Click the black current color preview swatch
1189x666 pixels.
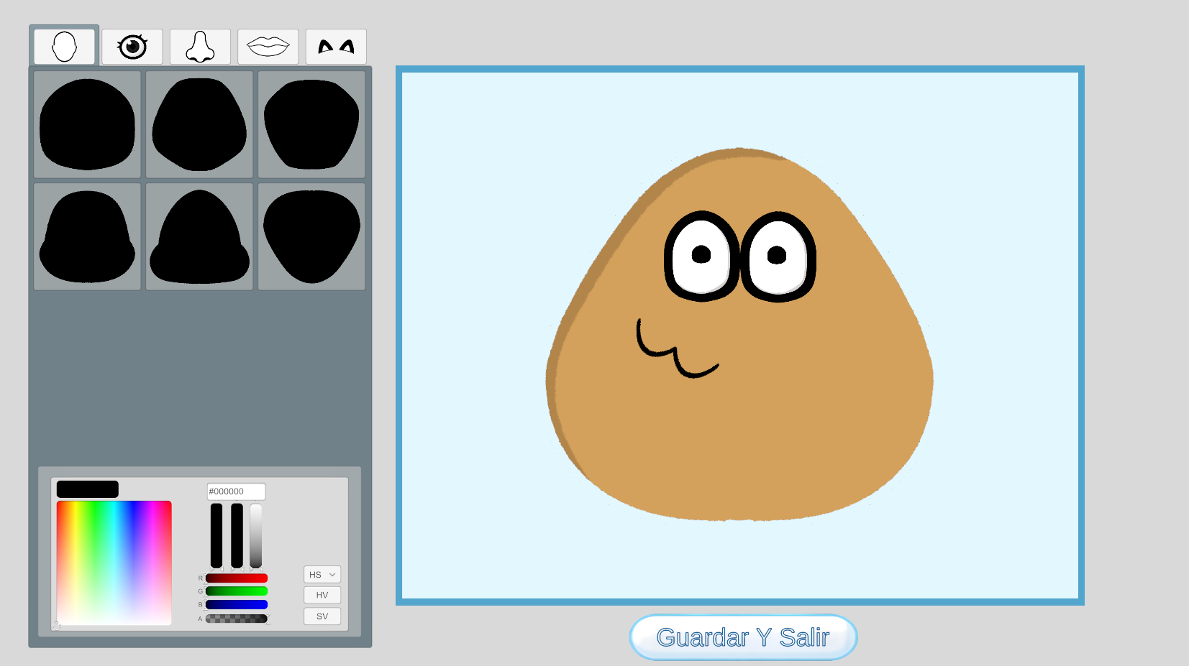coord(87,489)
